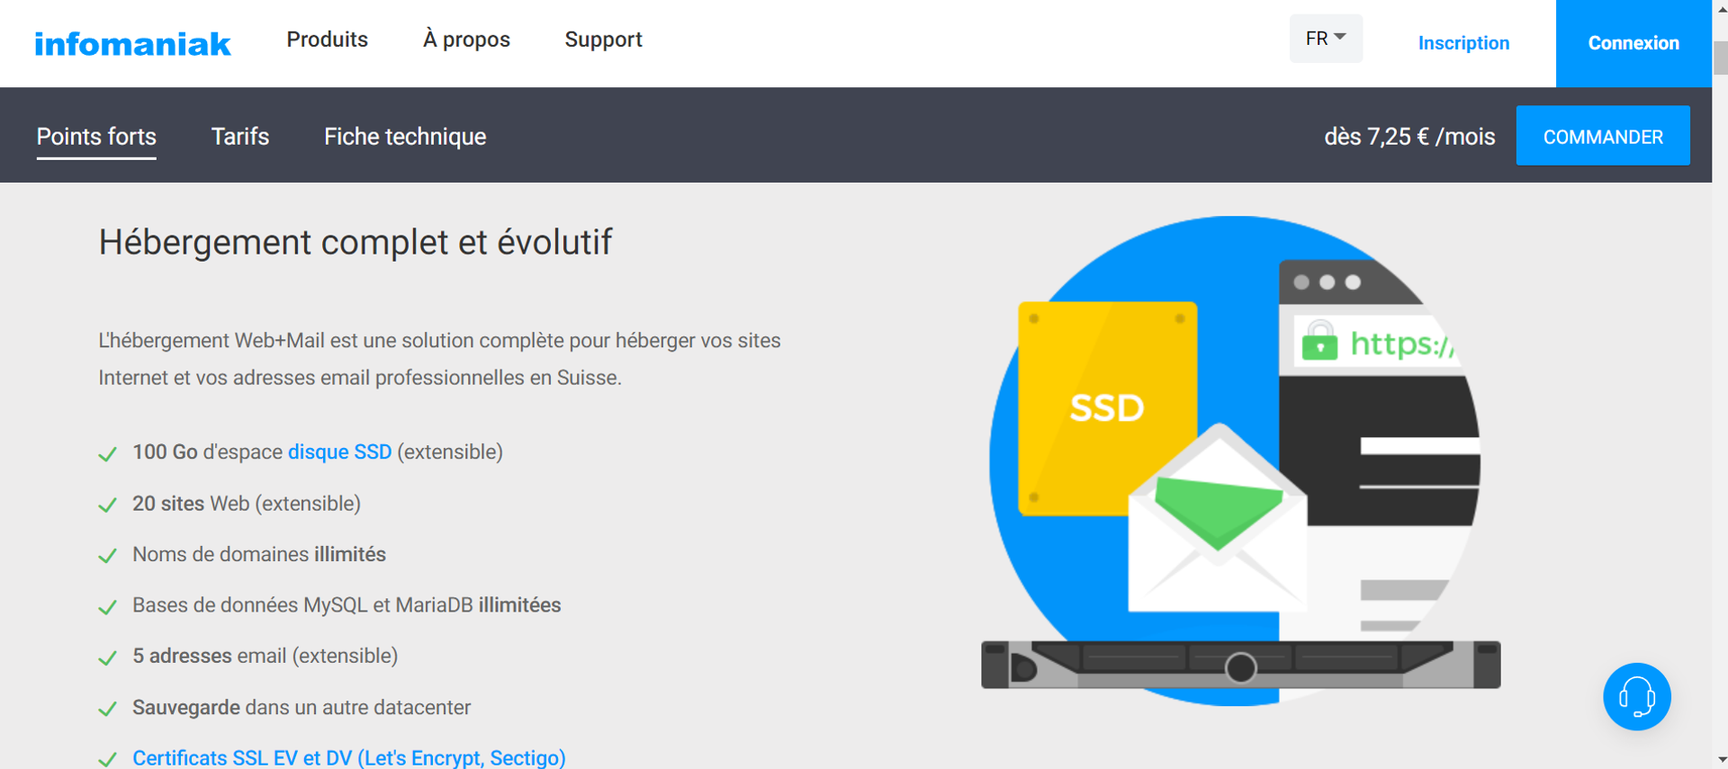This screenshot has height=769, width=1728.
Task: Open the Support menu
Action: point(603,40)
